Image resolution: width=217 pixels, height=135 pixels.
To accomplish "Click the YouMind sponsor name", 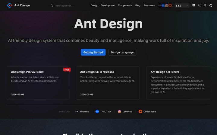I will [84, 111].
